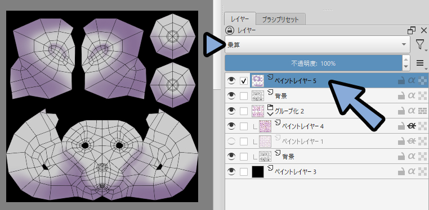Open the layer filter funnel menu
429x210 pixels.
[420, 44]
